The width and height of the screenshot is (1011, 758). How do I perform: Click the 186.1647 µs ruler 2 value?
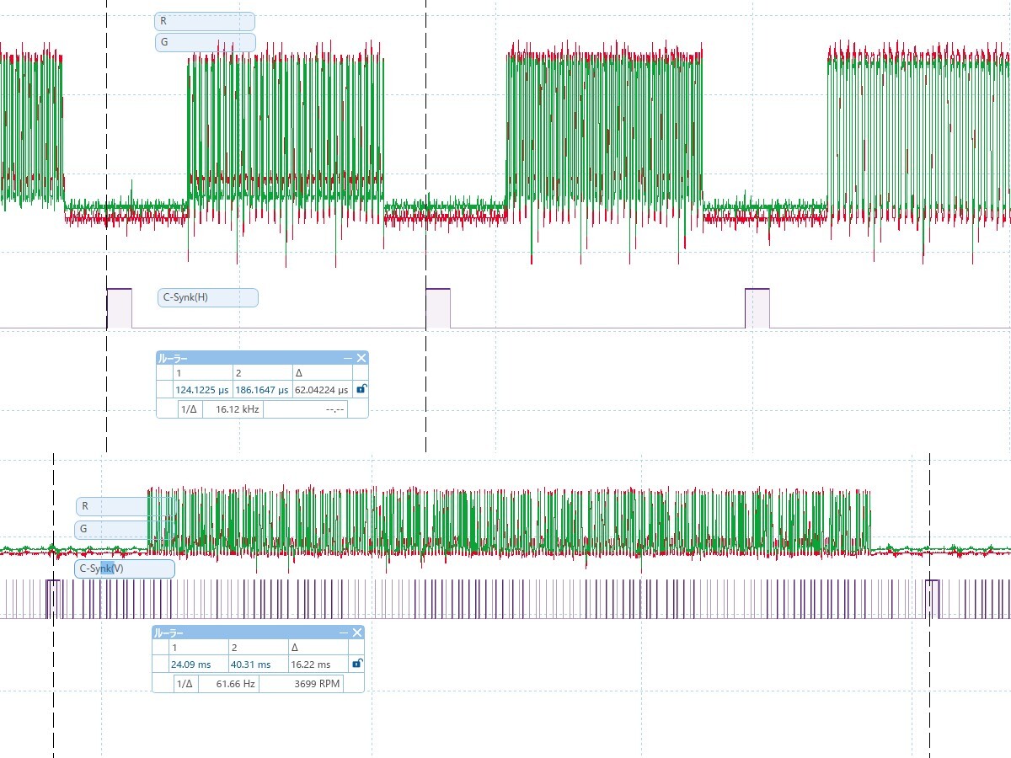click(262, 390)
